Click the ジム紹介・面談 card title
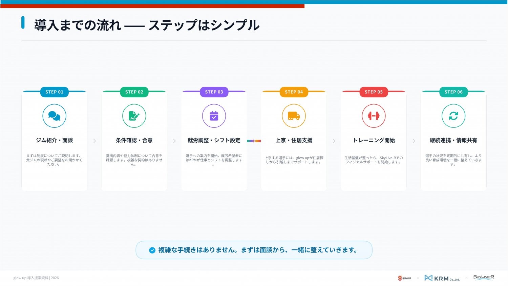Image resolution: width=508 pixels, height=286 pixels. point(54,140)
